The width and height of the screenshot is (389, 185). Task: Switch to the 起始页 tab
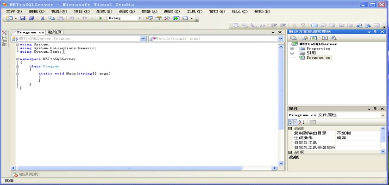(x=55, y=32)
